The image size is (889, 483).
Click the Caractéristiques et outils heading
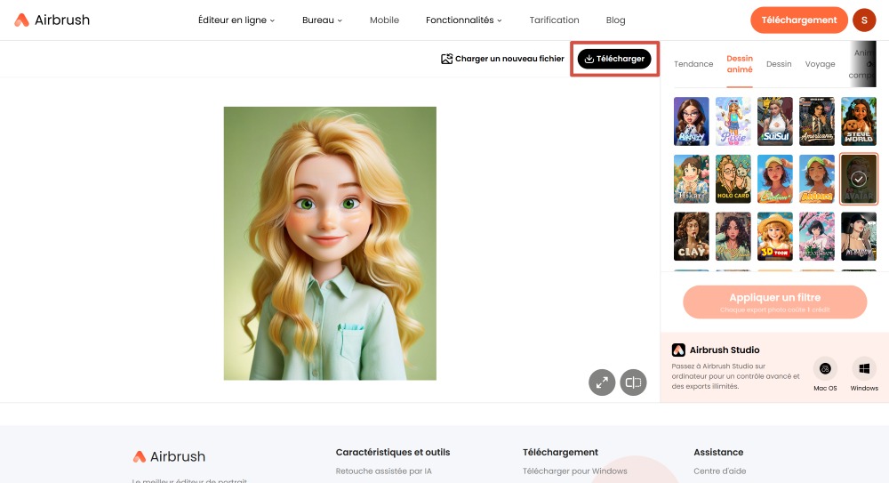(392, 453)
